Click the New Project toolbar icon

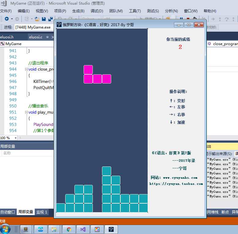27,19
